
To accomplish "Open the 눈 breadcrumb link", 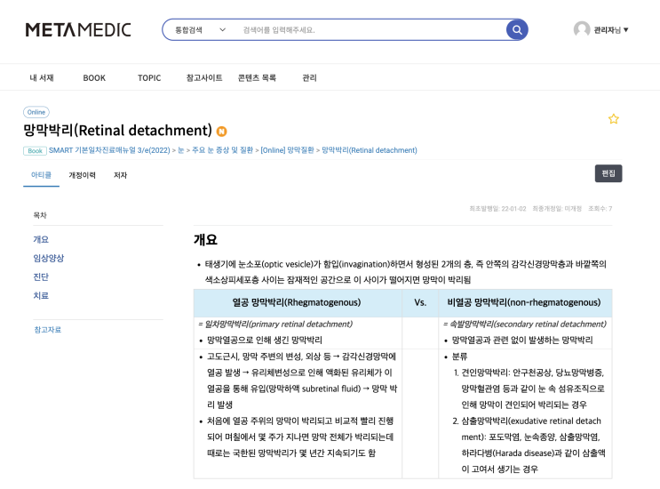I will [181, 150].
